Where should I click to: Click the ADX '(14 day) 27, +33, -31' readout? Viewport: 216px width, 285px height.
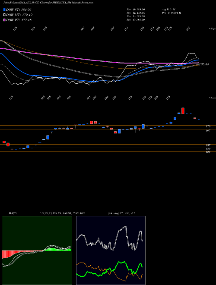(x=121, y=213)
